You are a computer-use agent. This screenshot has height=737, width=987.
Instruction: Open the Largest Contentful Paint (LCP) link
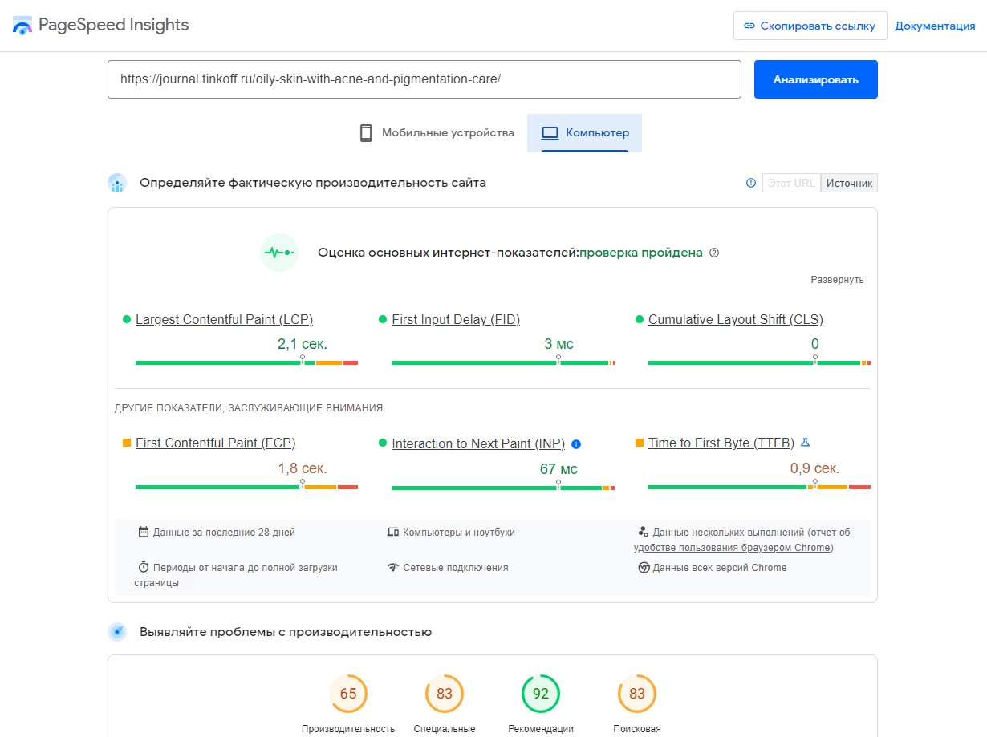tap(224, 319)
